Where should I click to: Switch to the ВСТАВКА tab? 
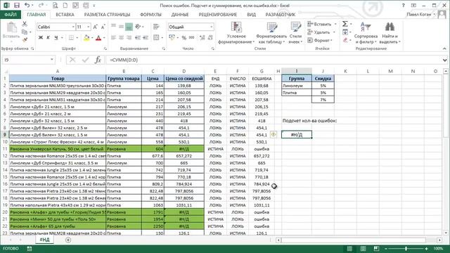65,14
